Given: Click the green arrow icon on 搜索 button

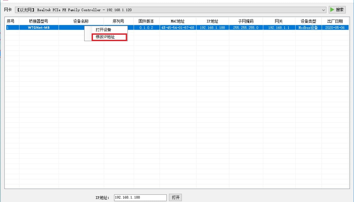Looking at the screenshot, I should [332, 10].
